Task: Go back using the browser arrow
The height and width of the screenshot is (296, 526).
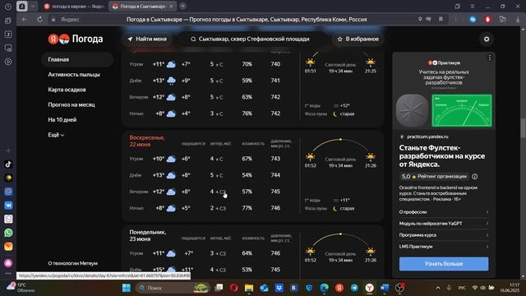Action: (x=24, y=20)
